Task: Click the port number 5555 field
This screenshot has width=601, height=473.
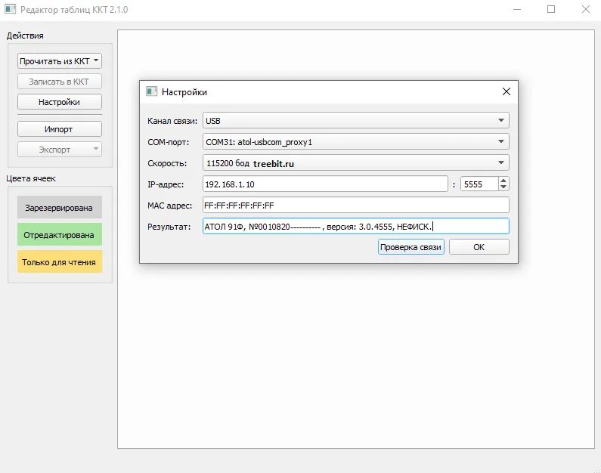Action: tap(479, 184)
